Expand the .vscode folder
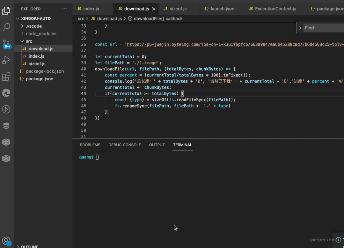 pos(34,26)
